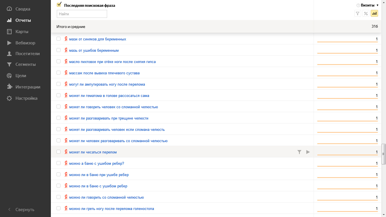Uncheck the 'Последняя поисковая фраза' checkbox

(x=59, y=5)
